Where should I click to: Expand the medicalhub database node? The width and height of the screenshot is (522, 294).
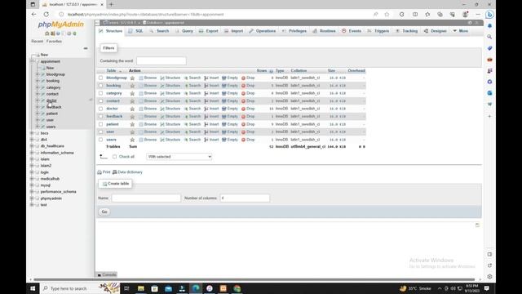(33, 179)
